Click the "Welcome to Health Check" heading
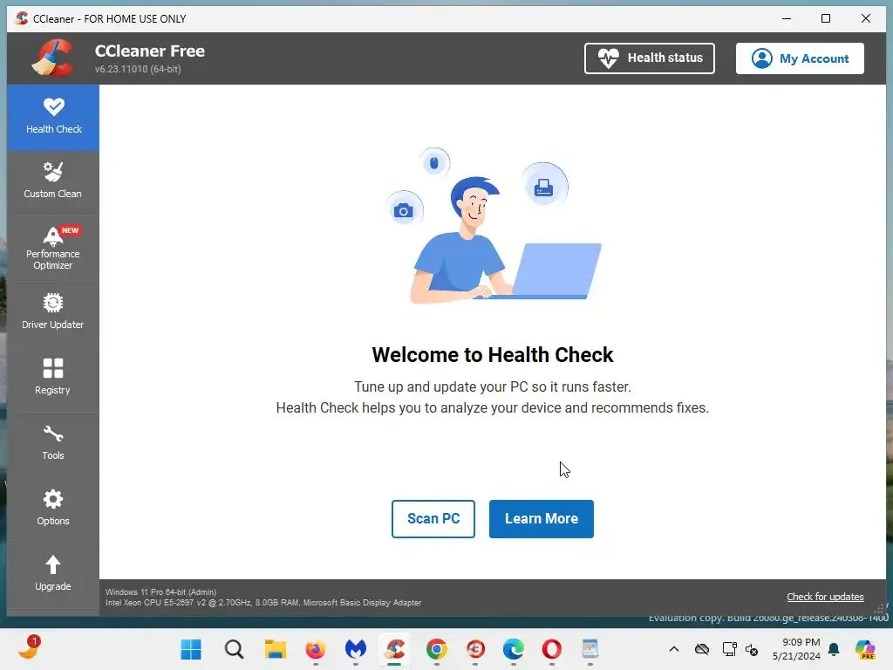 coord(493,354)
